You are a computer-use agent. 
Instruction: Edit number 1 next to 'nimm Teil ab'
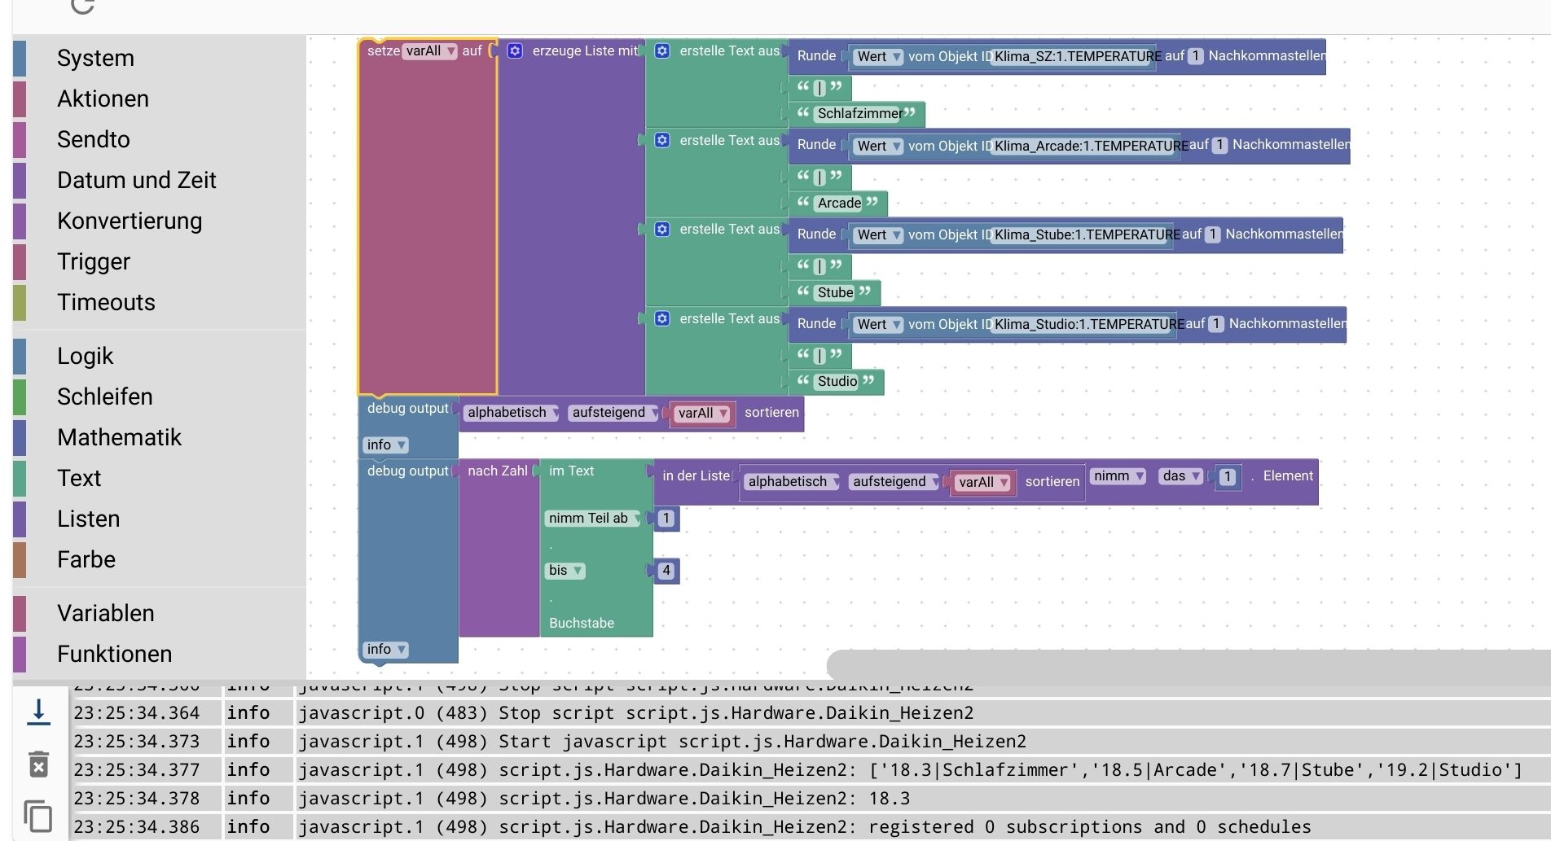pos(666,518)
